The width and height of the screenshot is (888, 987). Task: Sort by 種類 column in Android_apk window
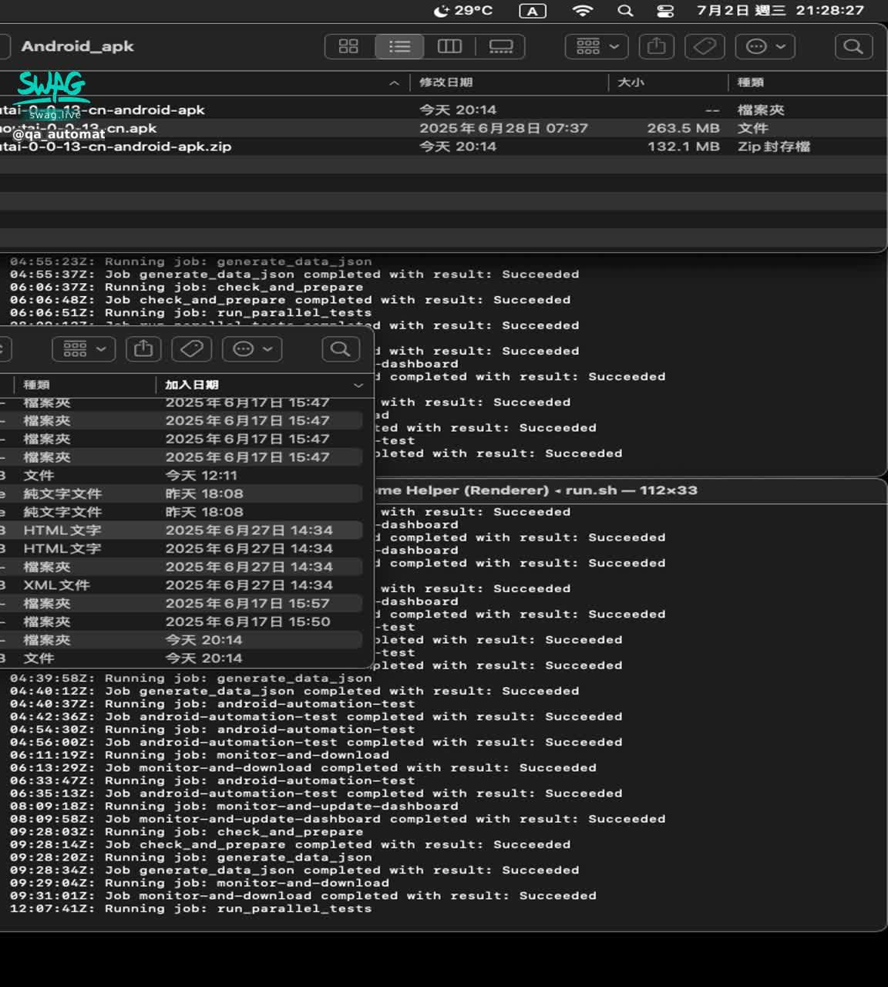point(750,83)
